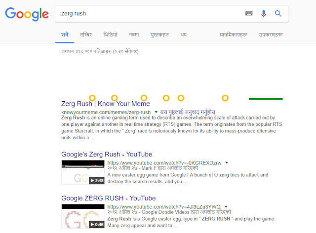Switch to the तस्बिर images tab
Viewport: 316px width, 233px height.
click(x=86, y=35)
